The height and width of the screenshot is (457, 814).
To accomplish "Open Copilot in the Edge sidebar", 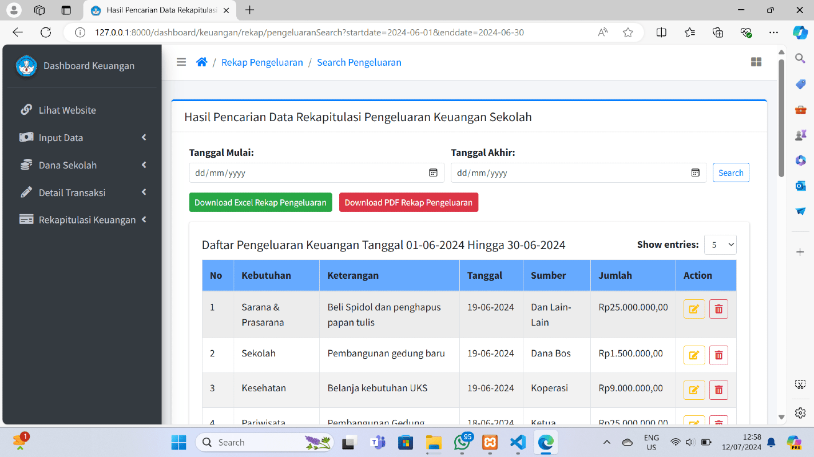I will coord(800,33).
